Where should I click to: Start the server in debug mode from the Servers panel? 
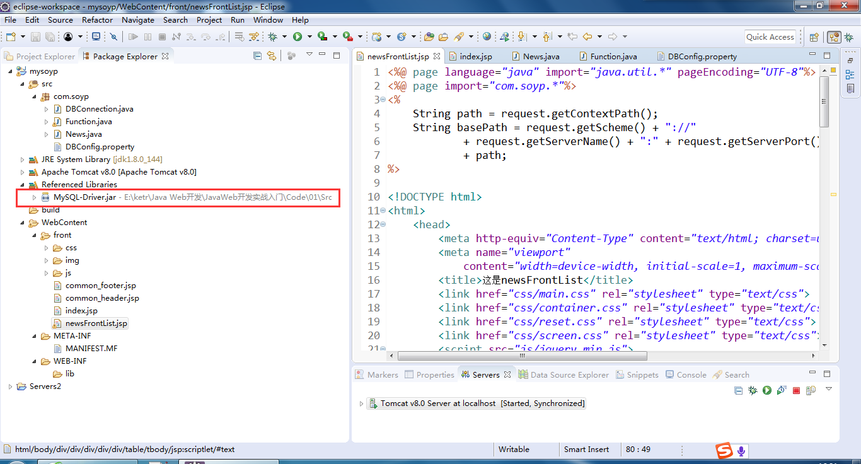pyautogui.click(x=753, y=390)
